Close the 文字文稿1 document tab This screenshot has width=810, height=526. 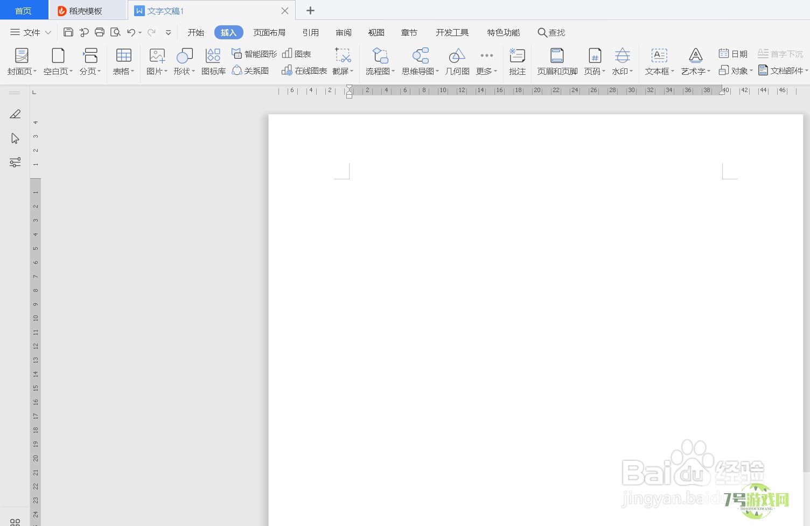click(285, 11)
